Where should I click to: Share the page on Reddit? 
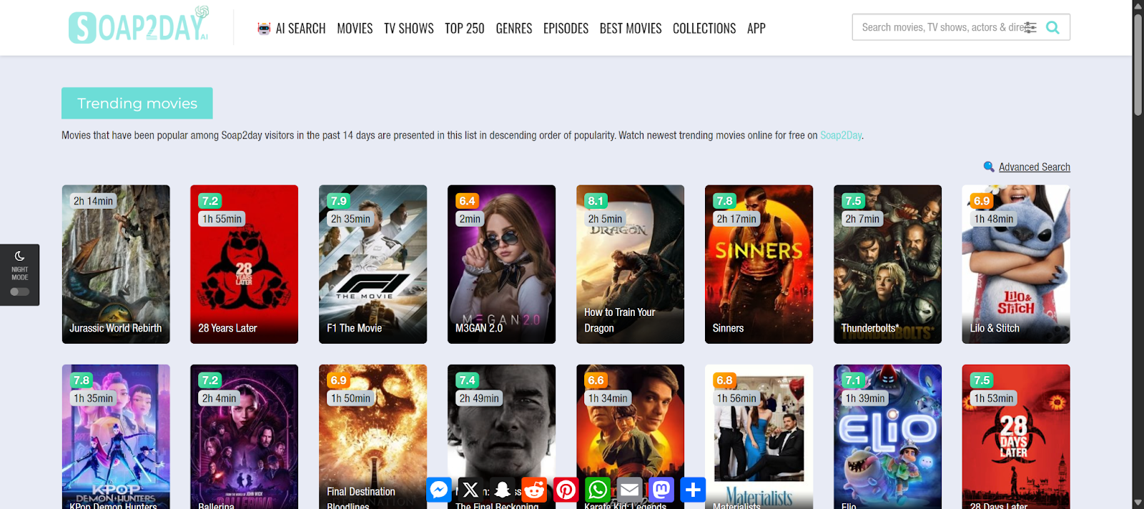[x=534, y=490]
